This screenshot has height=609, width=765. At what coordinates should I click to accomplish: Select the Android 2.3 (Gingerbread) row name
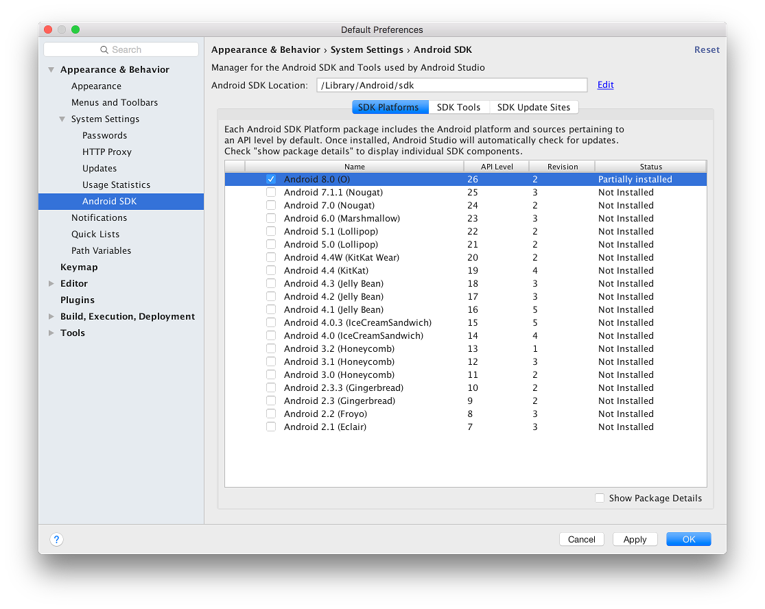[x=340, y=401]
